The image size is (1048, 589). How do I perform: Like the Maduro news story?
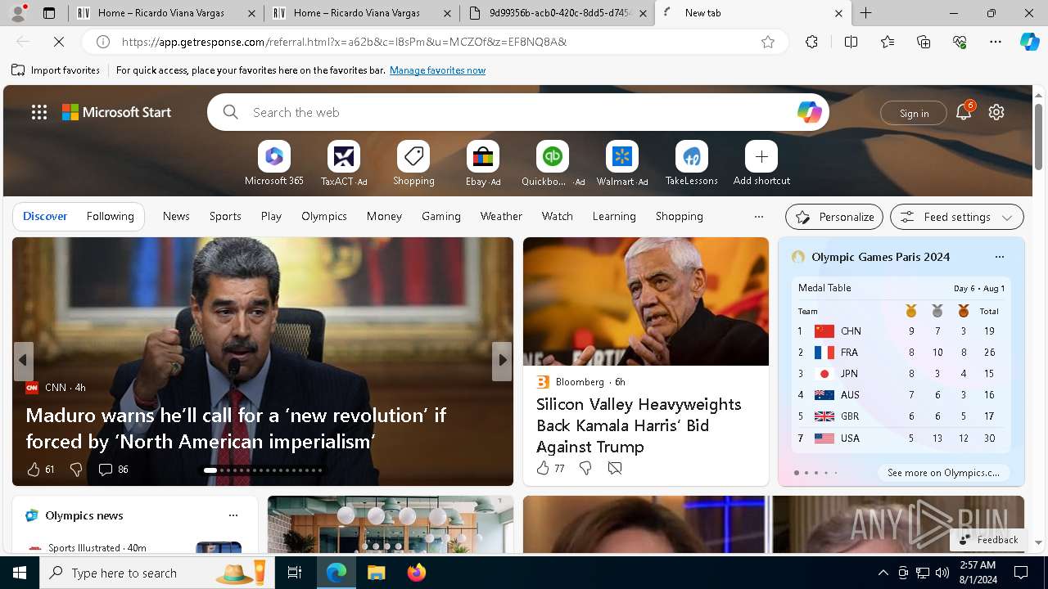pos(34,470)
